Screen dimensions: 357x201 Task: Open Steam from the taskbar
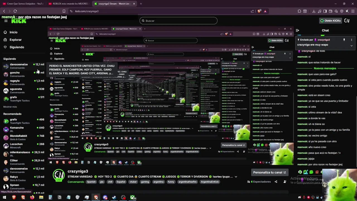tap(114, 197)
